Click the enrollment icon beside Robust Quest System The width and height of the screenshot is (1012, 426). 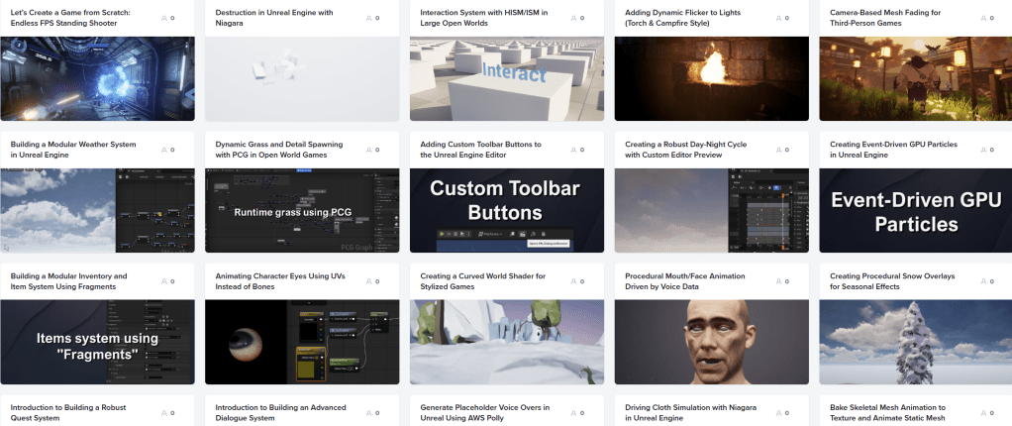tap(164, 413)
